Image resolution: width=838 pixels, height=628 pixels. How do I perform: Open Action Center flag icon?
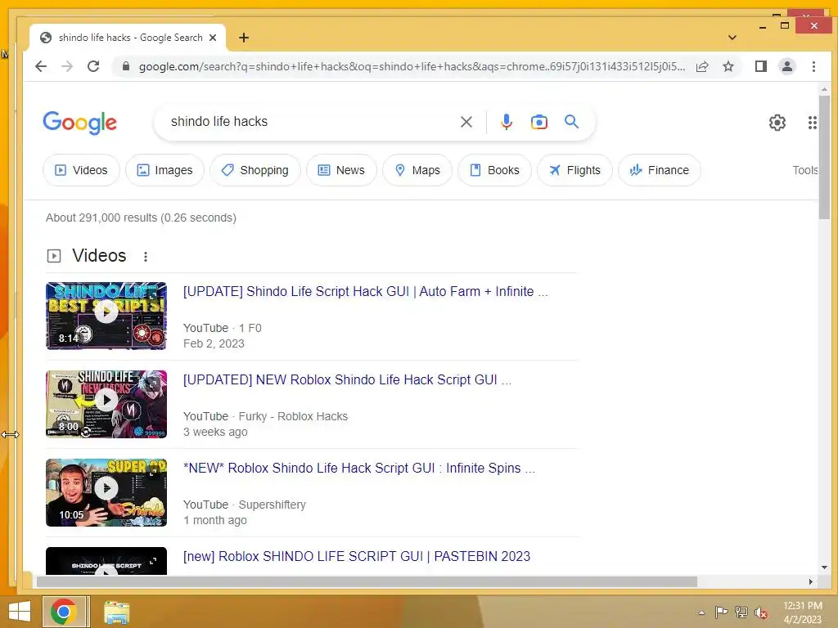pyautogui.click(x=721, y=612)
